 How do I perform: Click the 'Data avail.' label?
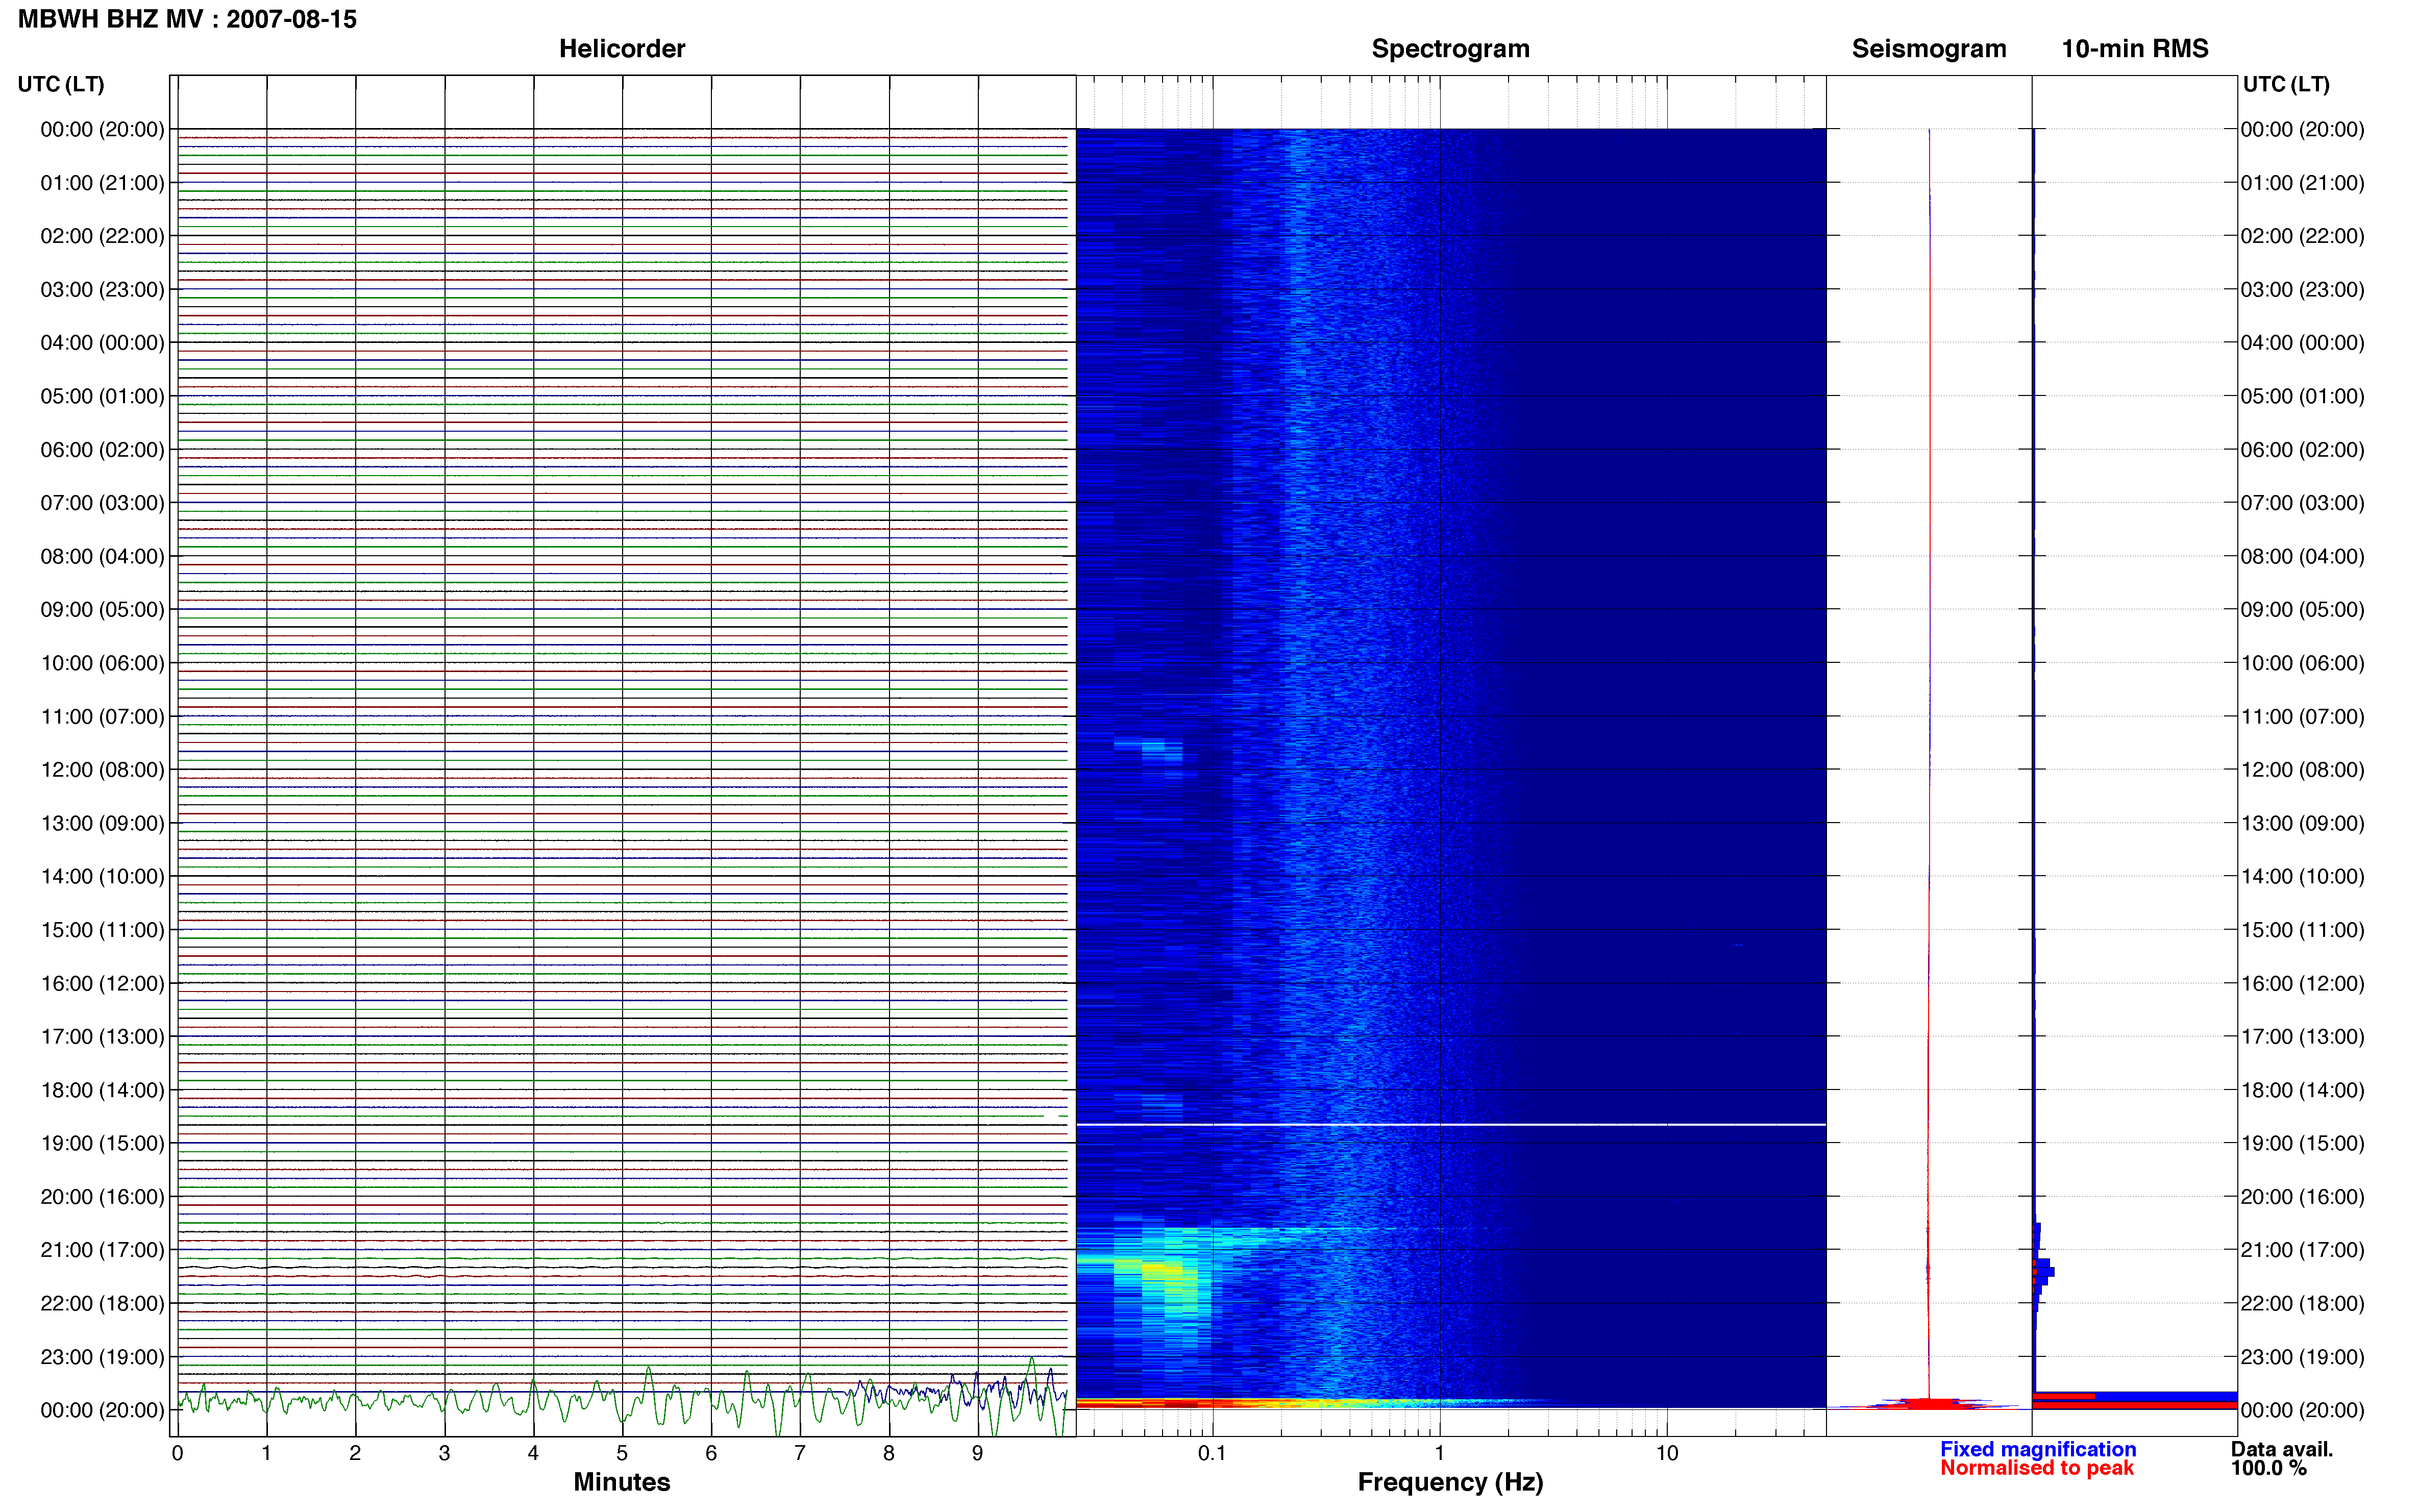tap(2281, 1449)
